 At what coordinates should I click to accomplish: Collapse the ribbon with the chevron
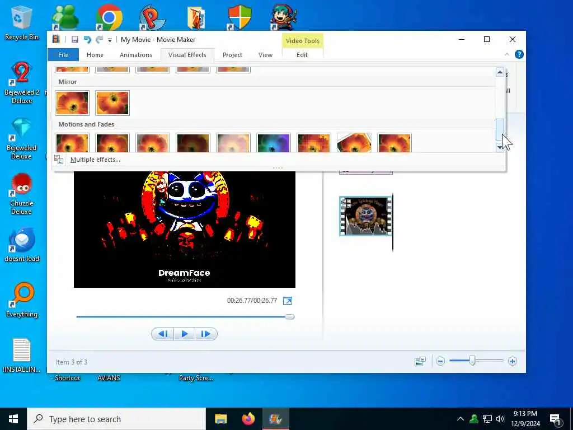click(507, 54)
